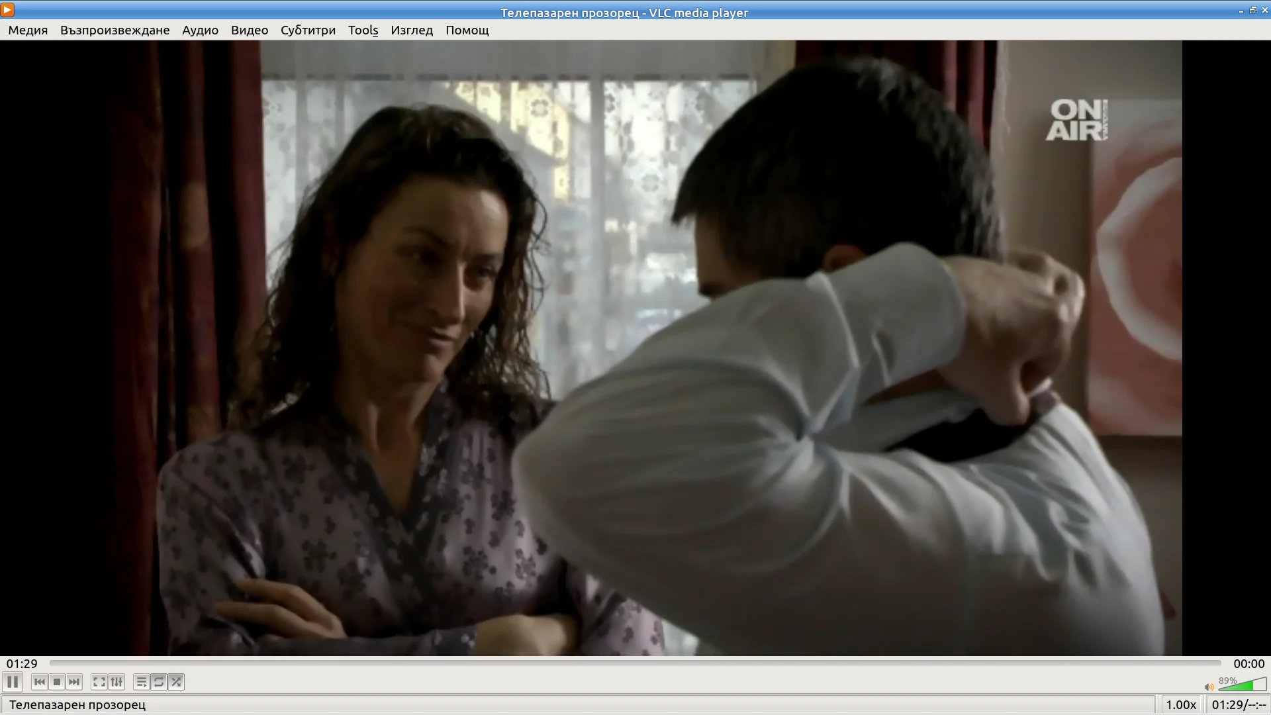Click VLC cone icon in title bar
This screenshot has width=1271, height=715.
(x=7, y=10)
